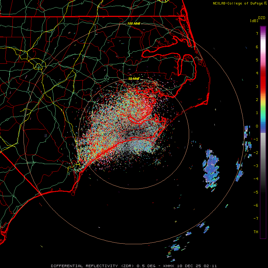Click the 0 value on the dB scale

[257, 126]
